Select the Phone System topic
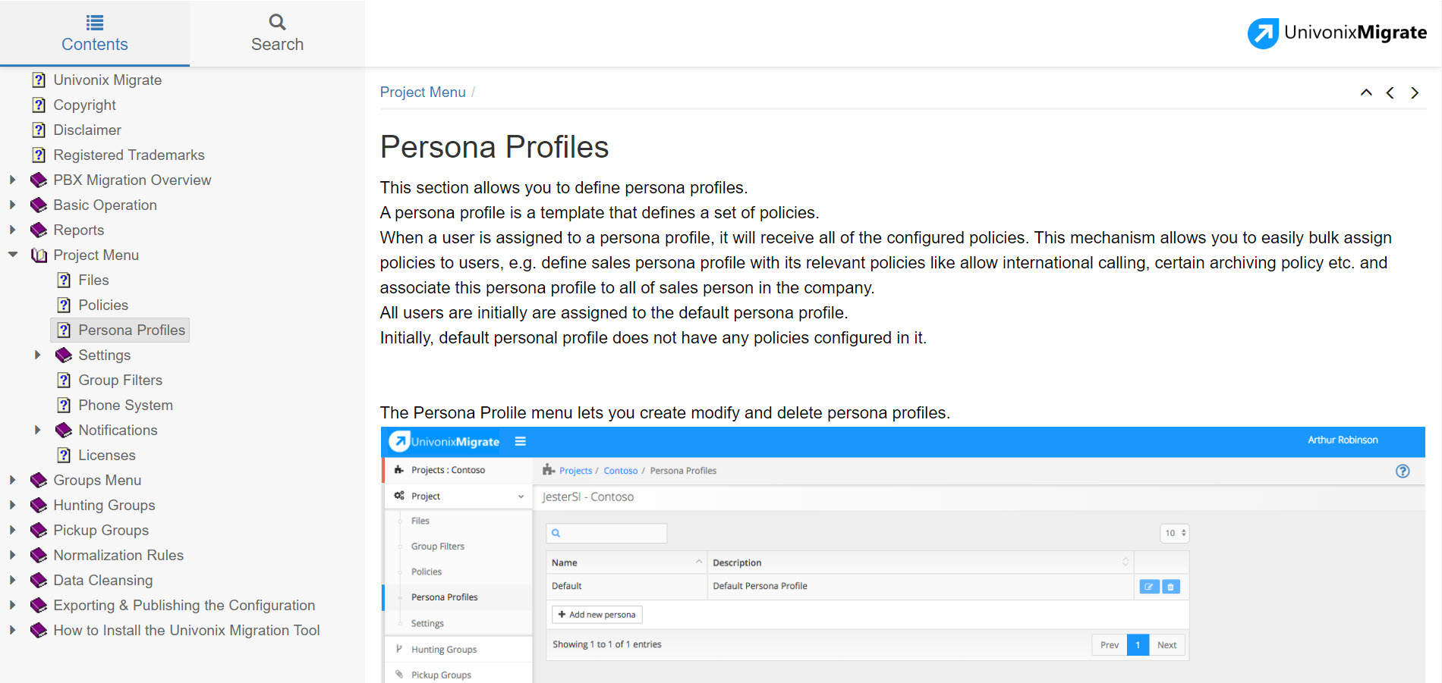The height and width of the screenshot is (683, 1442). pos(125,405)
